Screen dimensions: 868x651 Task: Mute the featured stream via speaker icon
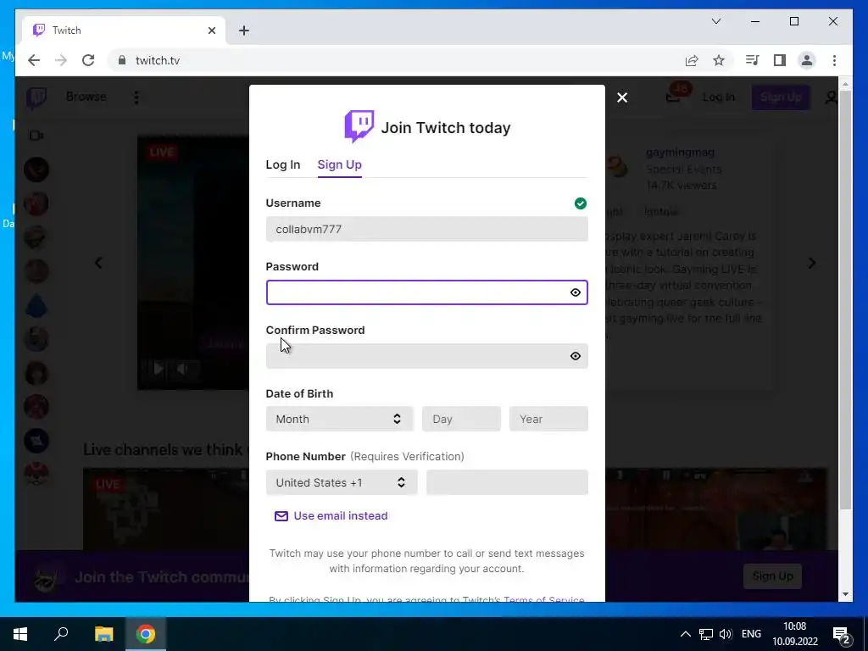pyautogui.click(x=183, y=368)
